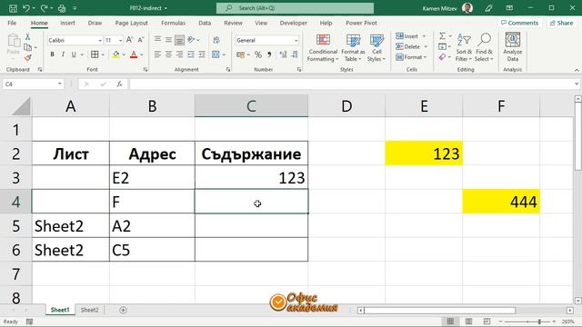Toggle top align icon
Screen dimensions: 582x327
[x=157, y=39]
